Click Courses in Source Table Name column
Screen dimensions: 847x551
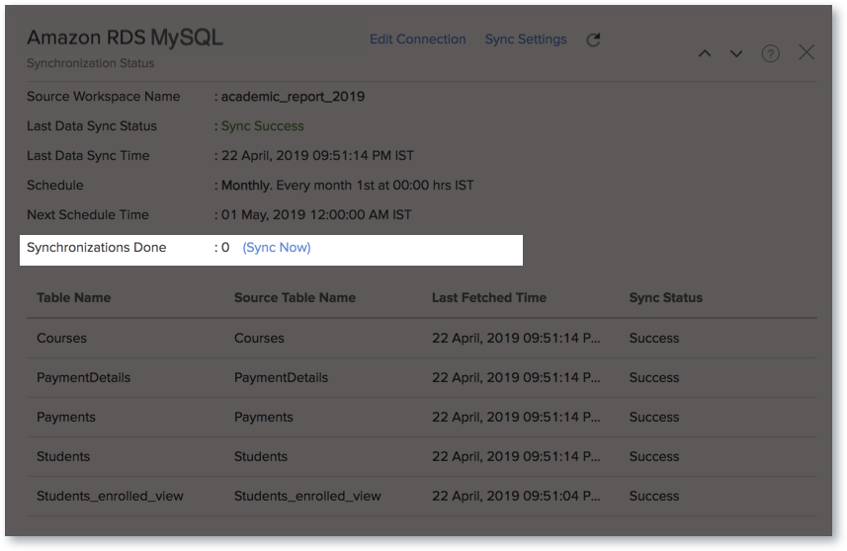pos(259,339)
